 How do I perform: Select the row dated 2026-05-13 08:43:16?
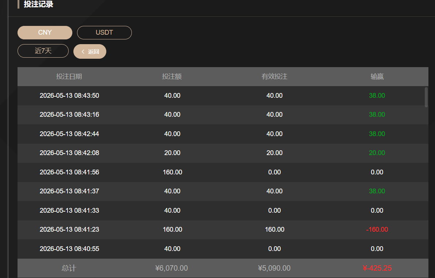[223, 115]
